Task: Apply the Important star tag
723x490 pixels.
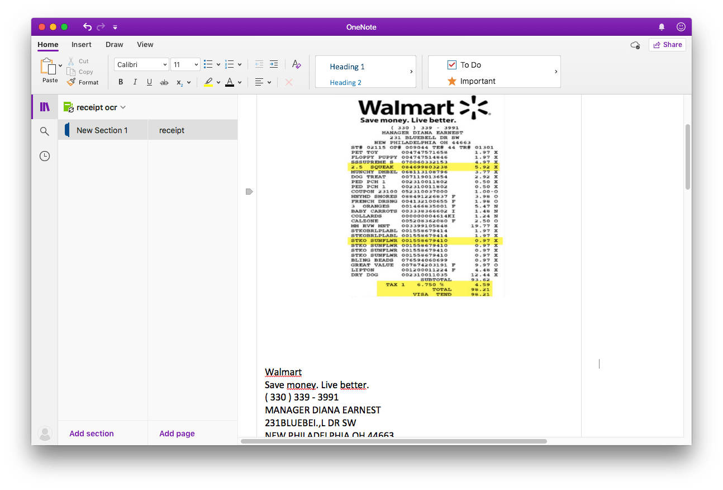Action: pyautogui.click(x=452, y=81)
